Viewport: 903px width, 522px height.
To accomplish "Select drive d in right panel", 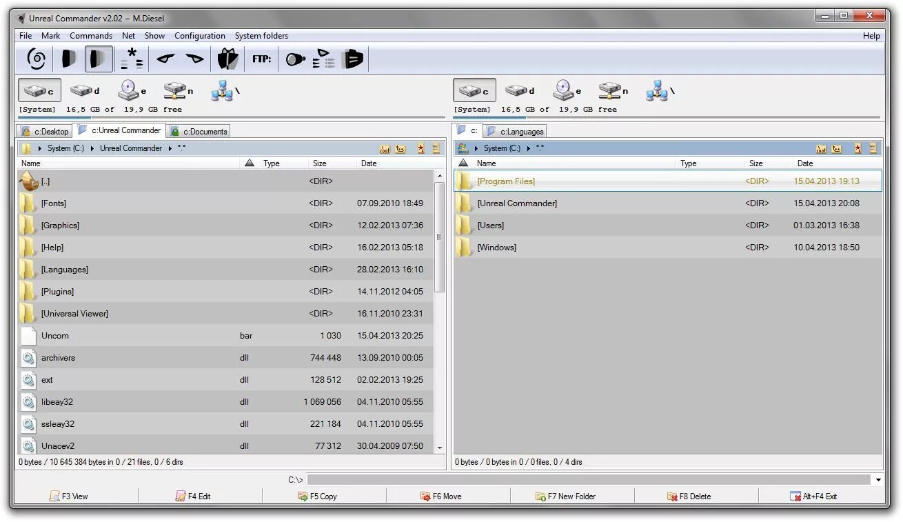I will pos(520,90).
